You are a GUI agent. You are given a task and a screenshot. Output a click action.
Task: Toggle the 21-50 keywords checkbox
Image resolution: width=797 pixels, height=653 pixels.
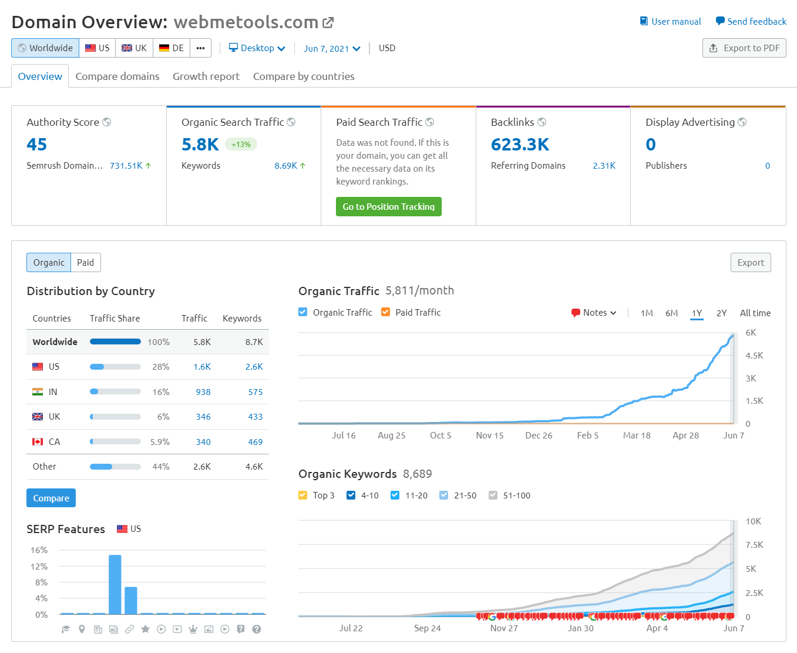pos(444,495)
